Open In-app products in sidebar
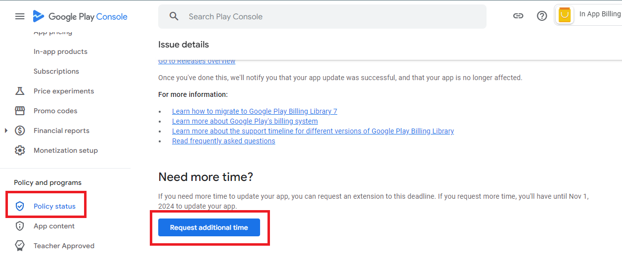622x263 pixels. (x=60, y=51)
